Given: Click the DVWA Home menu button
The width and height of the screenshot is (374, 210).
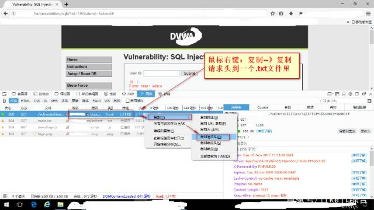Looking at the screenshot, I should click(89, 60).
